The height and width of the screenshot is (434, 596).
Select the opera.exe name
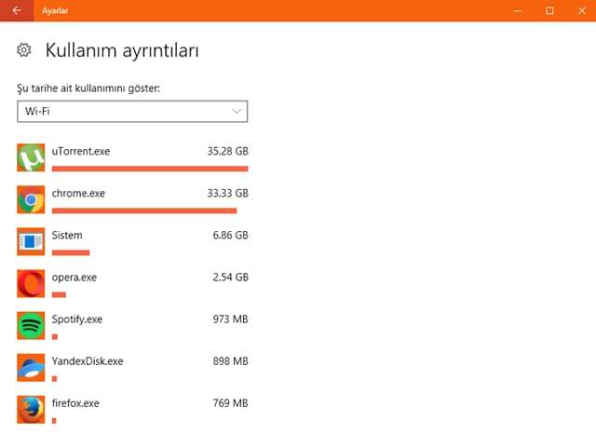74,278
